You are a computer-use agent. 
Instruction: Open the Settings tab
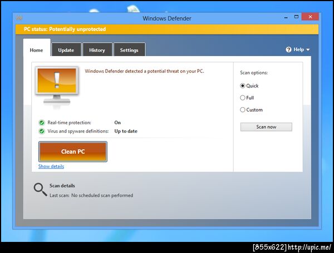click(129, 50)
